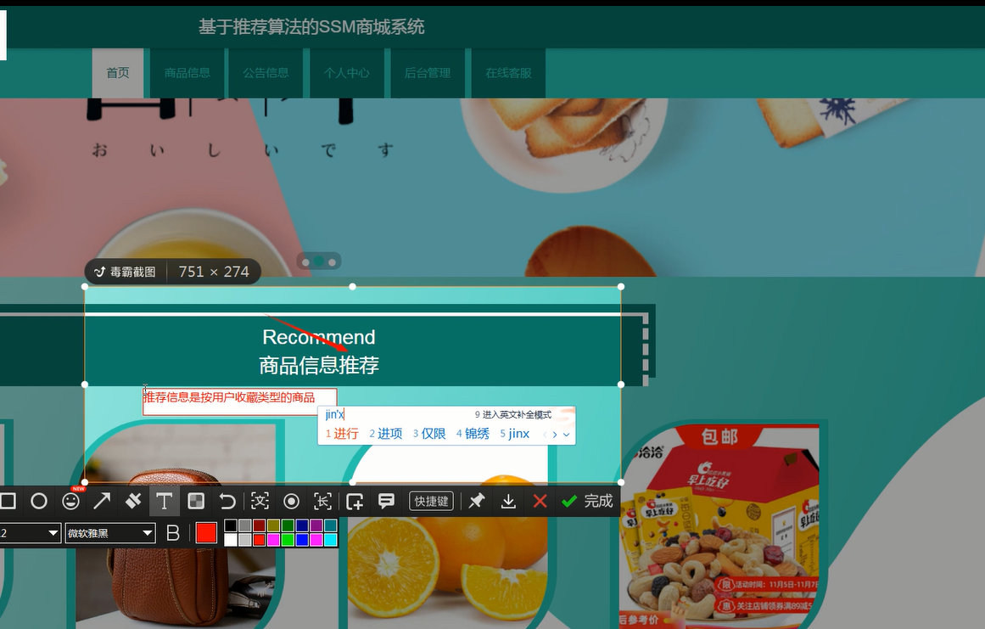Screen dimensions: 985x629
Task: Pick the olive color swatch
Action: pos(273,526)
